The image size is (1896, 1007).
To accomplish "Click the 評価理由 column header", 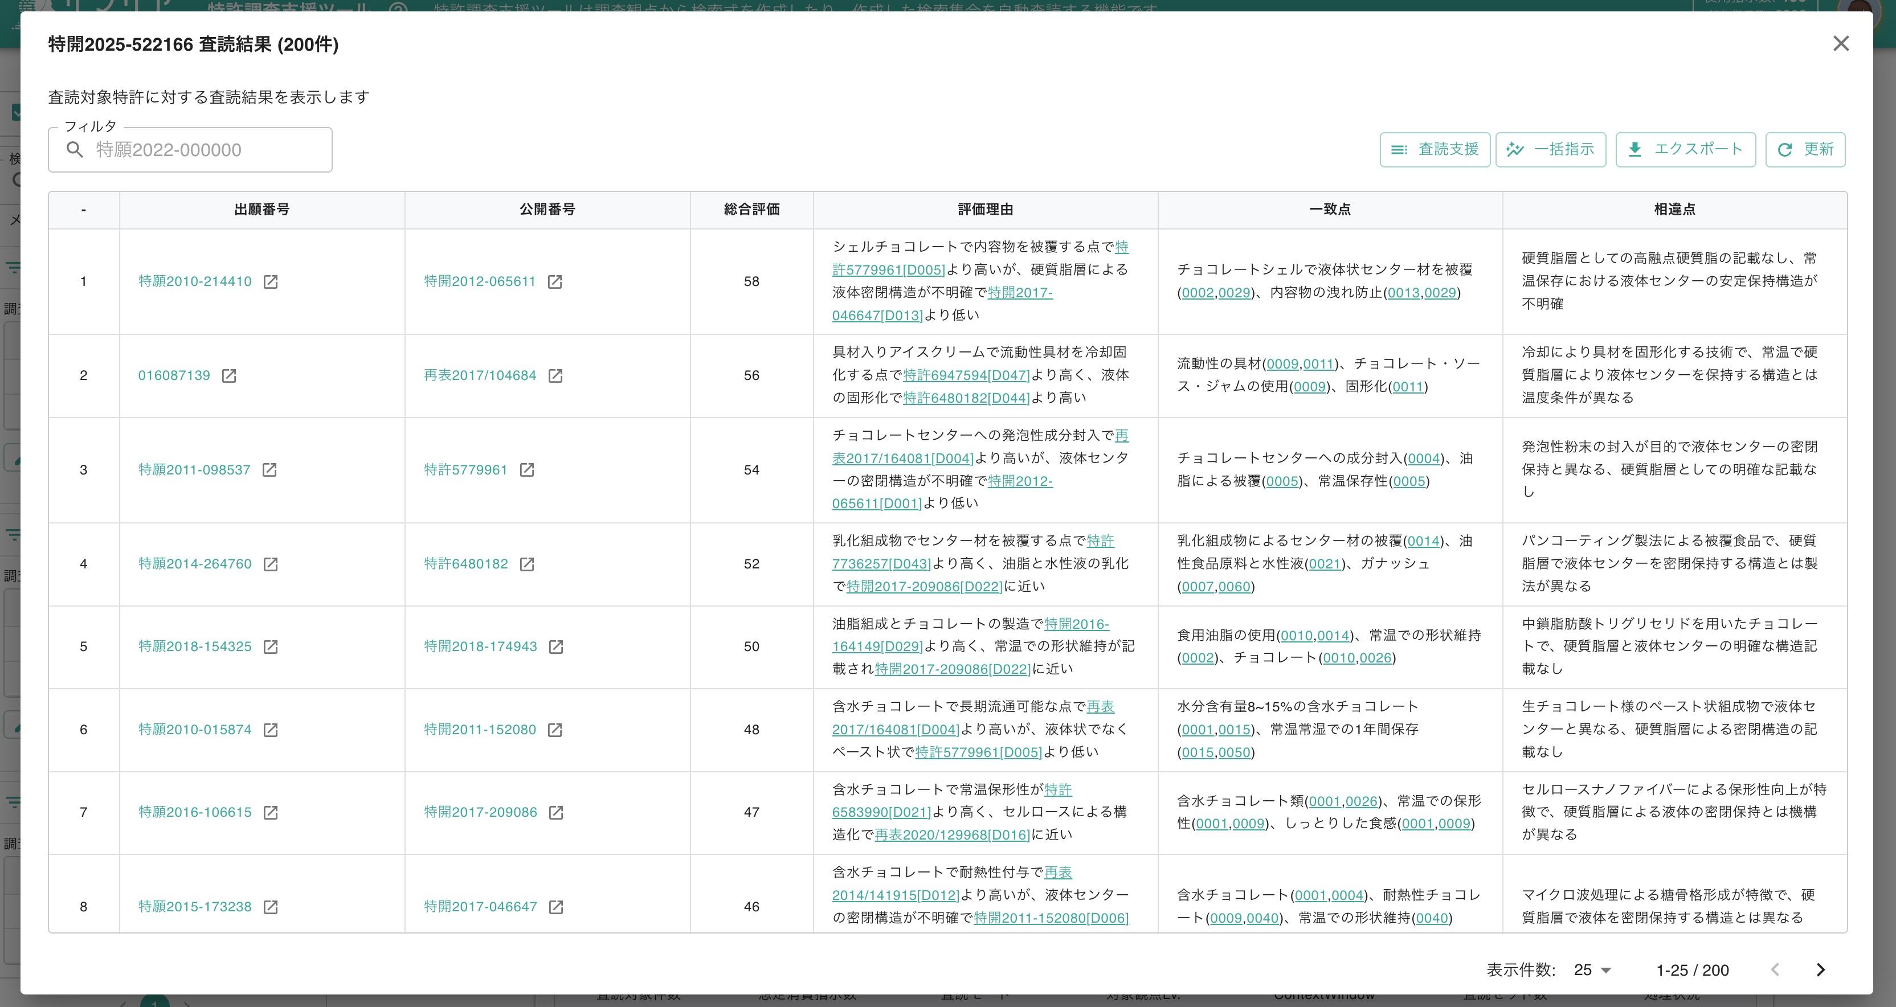I will click(x=986, y=210).
